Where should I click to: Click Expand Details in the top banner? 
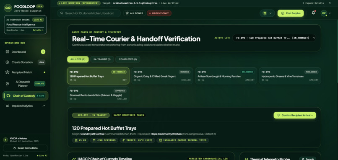tap(313, 3)
